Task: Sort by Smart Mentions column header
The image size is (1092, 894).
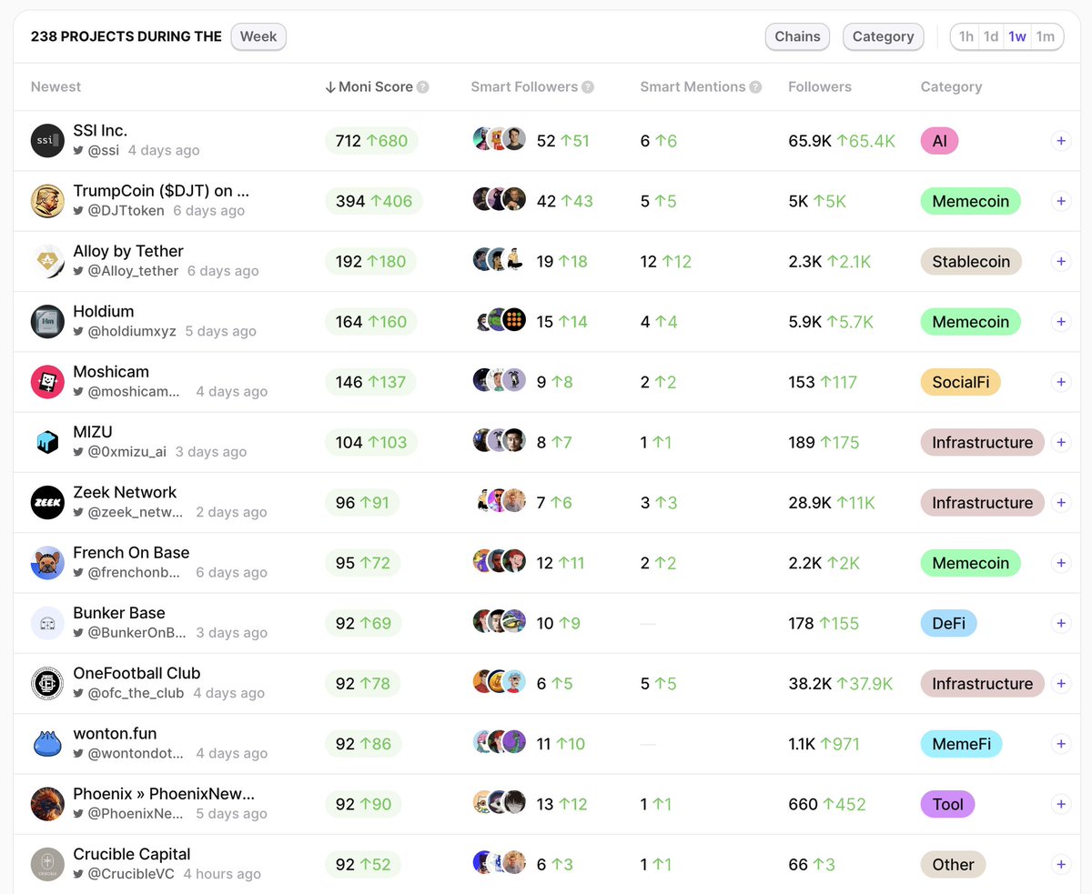Action: tap(693, 87)
